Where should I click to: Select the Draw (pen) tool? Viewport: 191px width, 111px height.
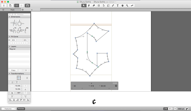tap(89, 6)
